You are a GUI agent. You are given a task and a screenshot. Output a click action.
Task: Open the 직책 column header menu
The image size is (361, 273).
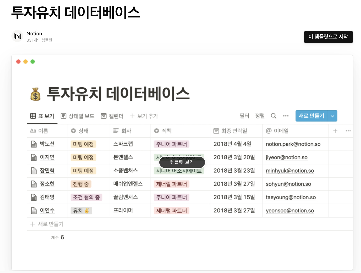tap(180, 131)
